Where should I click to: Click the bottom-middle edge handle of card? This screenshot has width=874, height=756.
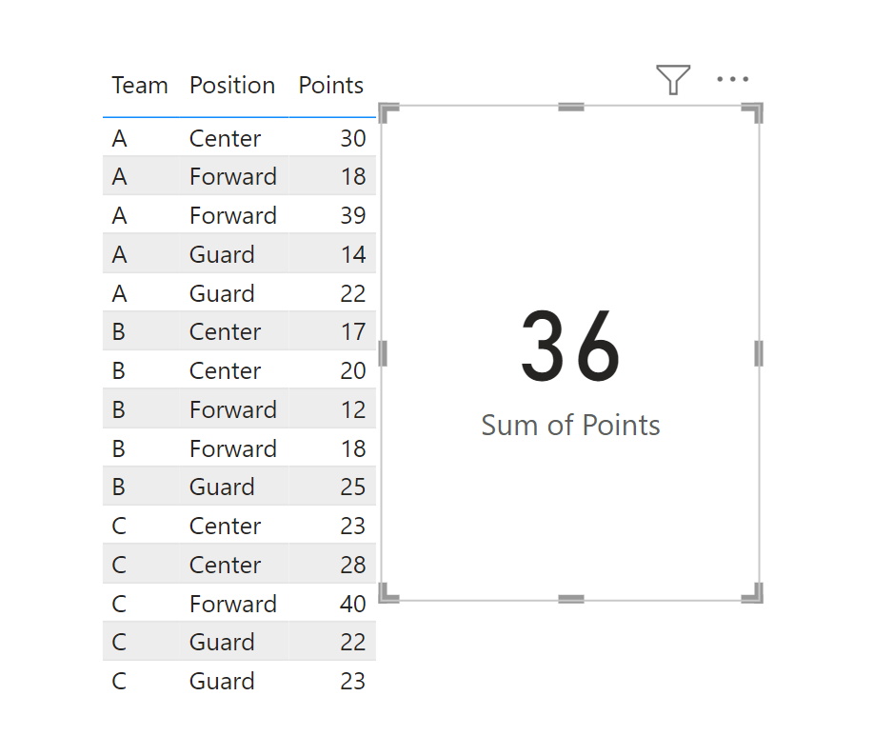coord(571,599)
